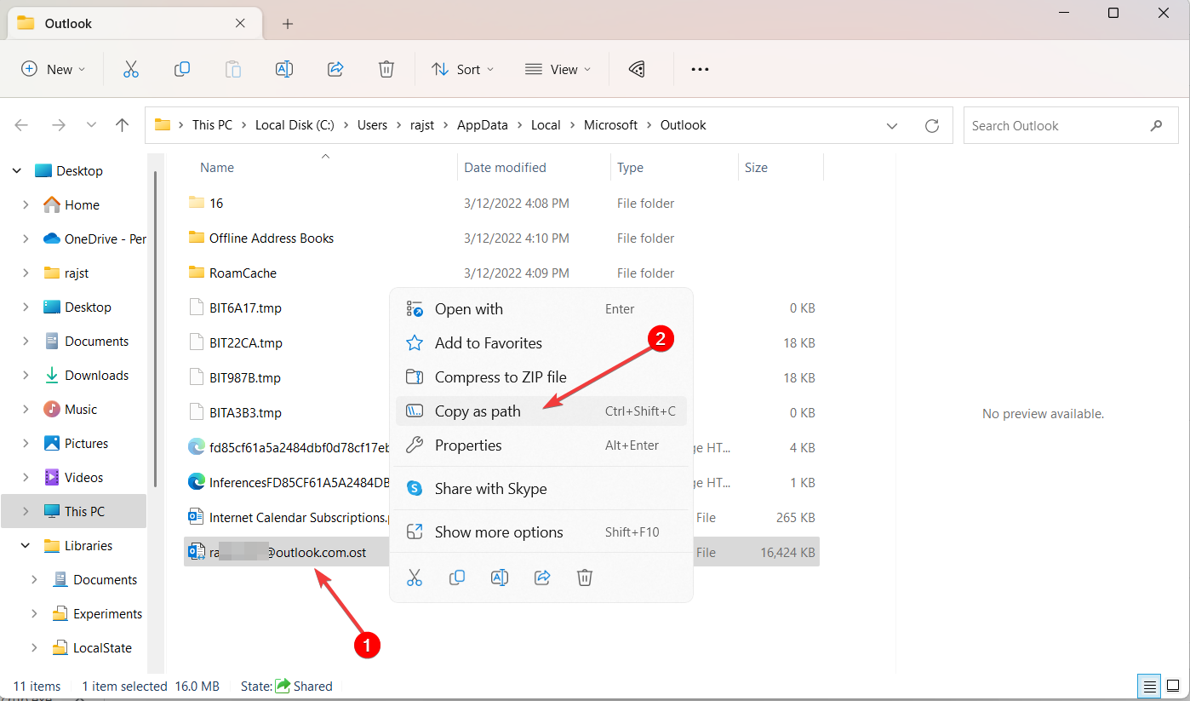Refresh the Outlook folder view
This screenshot has height=701, width=1190.
click(932, 125)
